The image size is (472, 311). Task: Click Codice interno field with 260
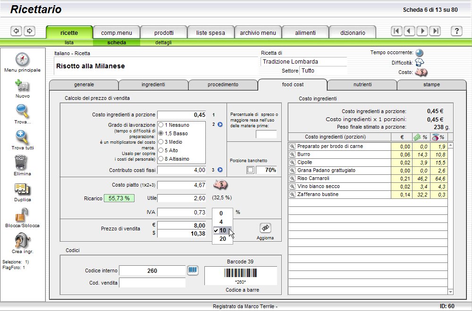(x=152, y=270)
